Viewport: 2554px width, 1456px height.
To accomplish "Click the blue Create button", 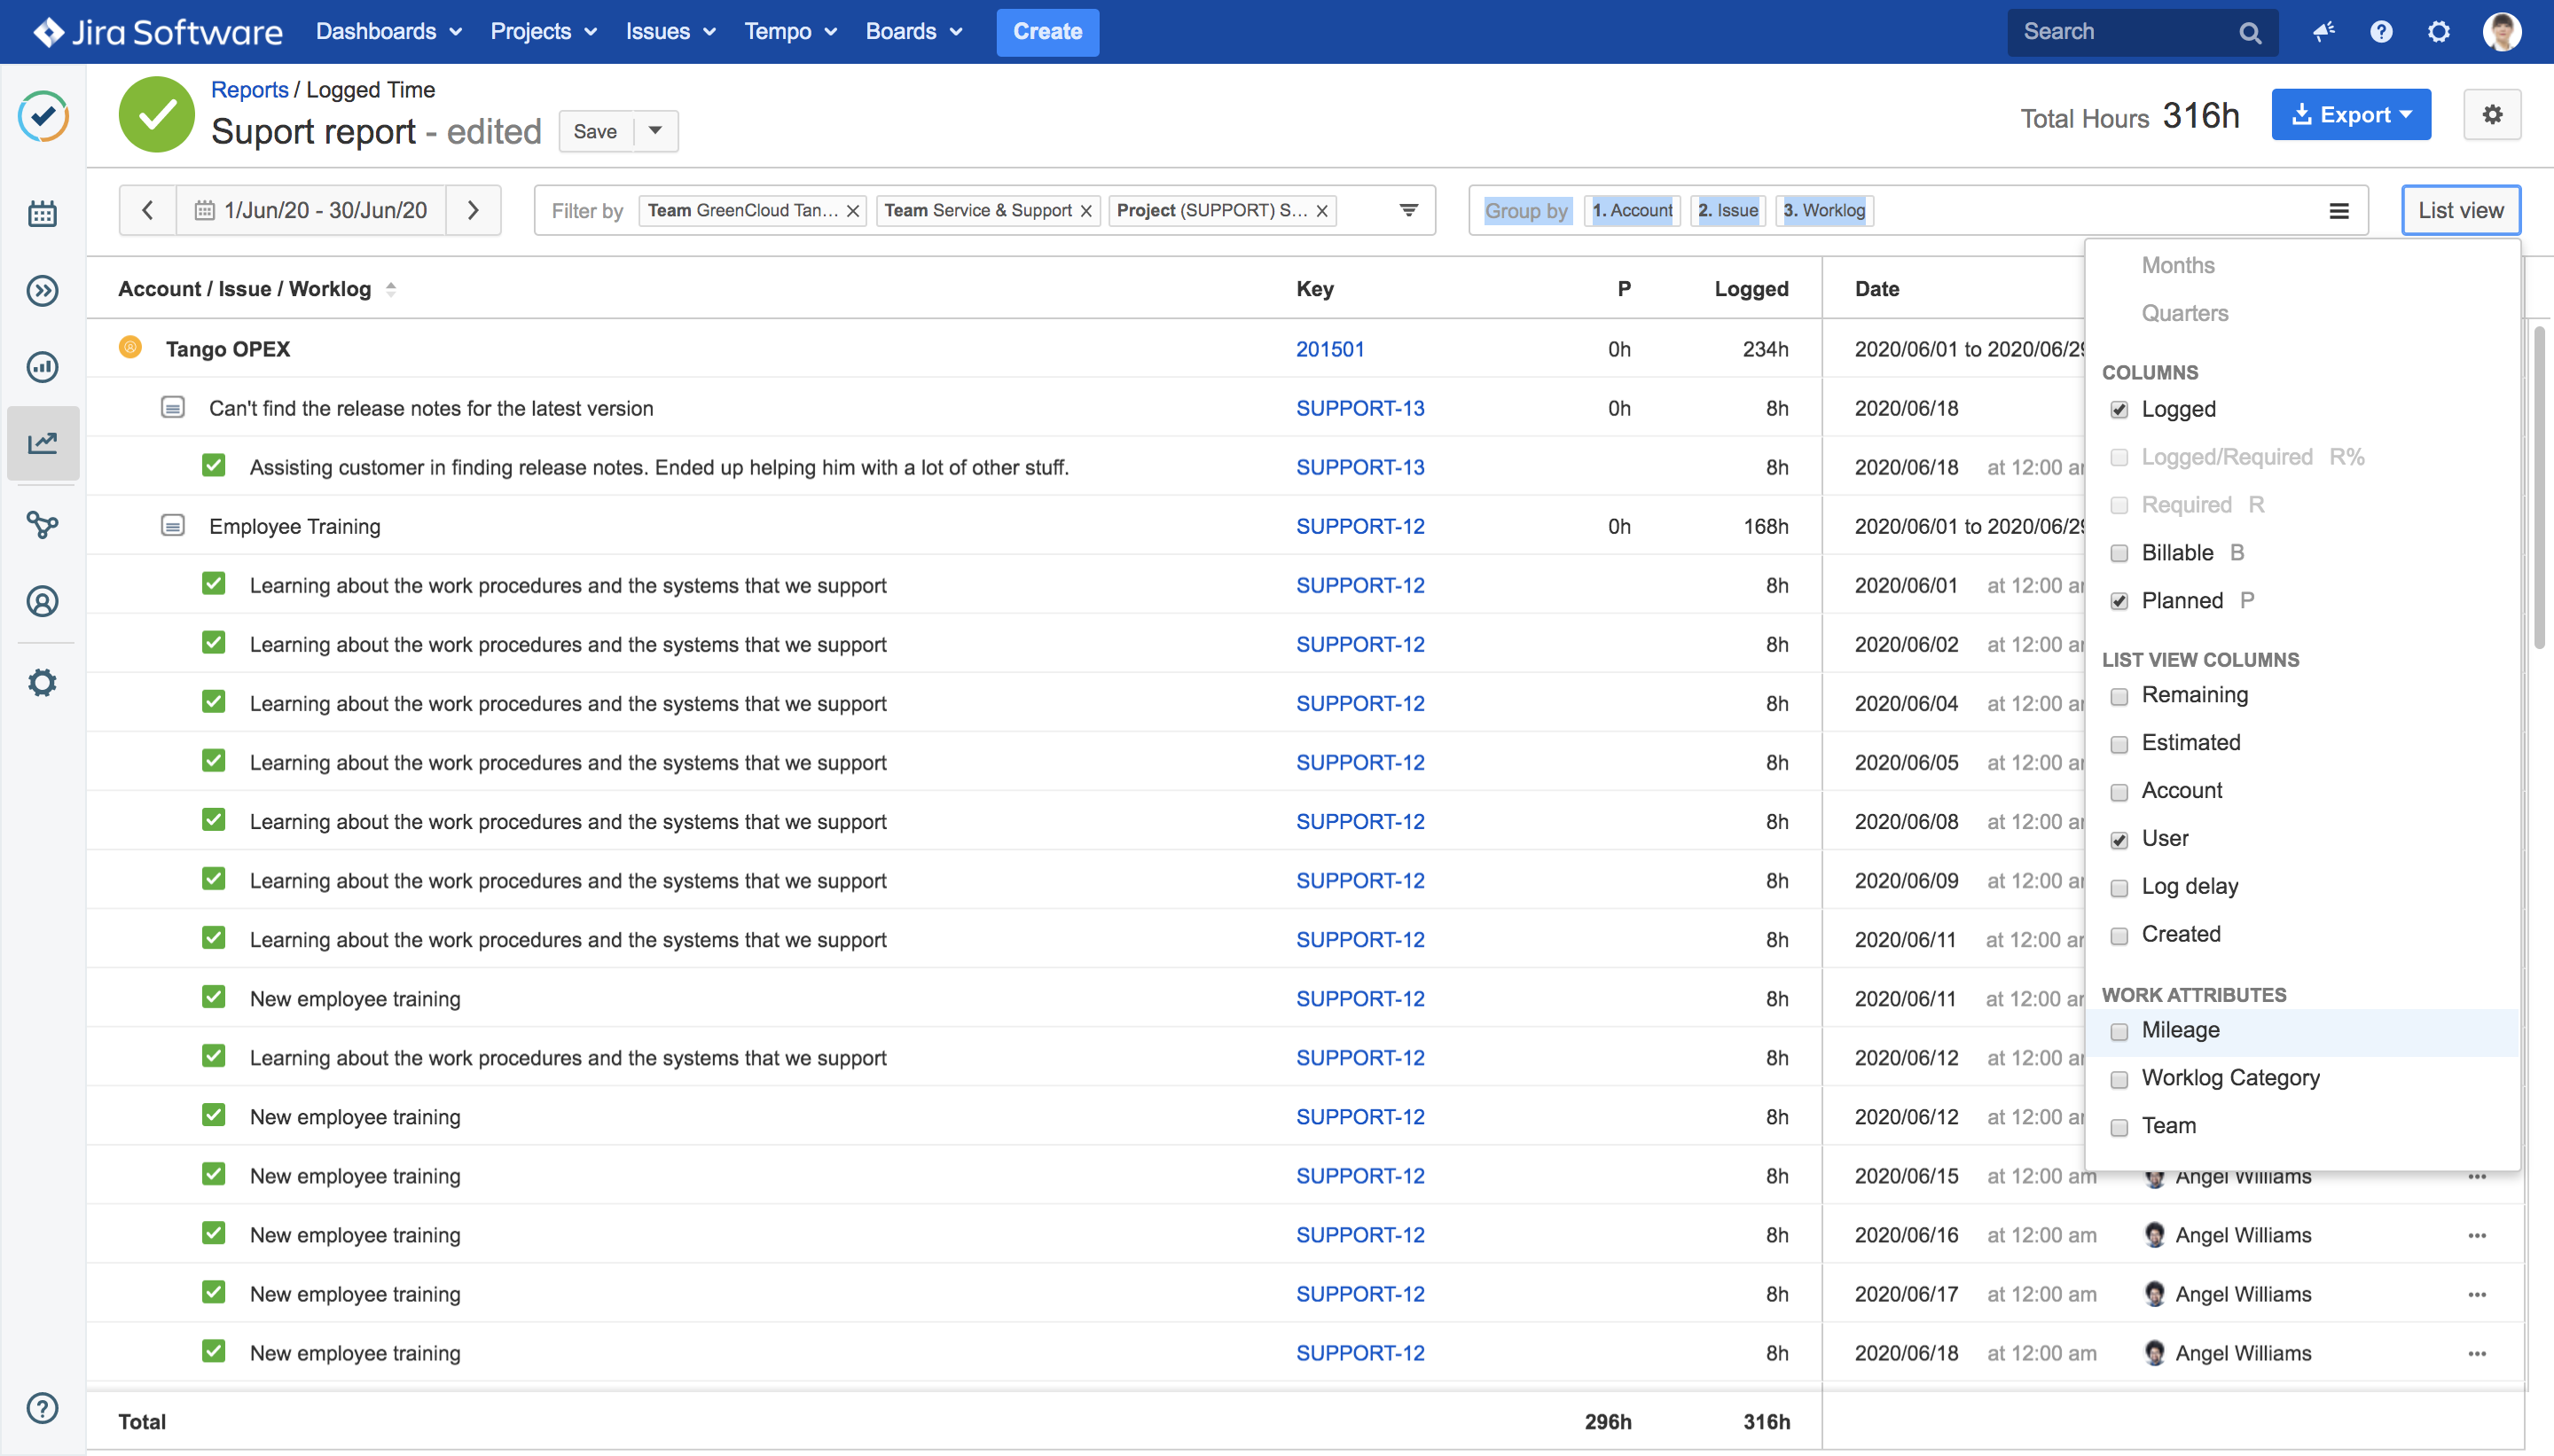I will click(x=1047, y=32).
